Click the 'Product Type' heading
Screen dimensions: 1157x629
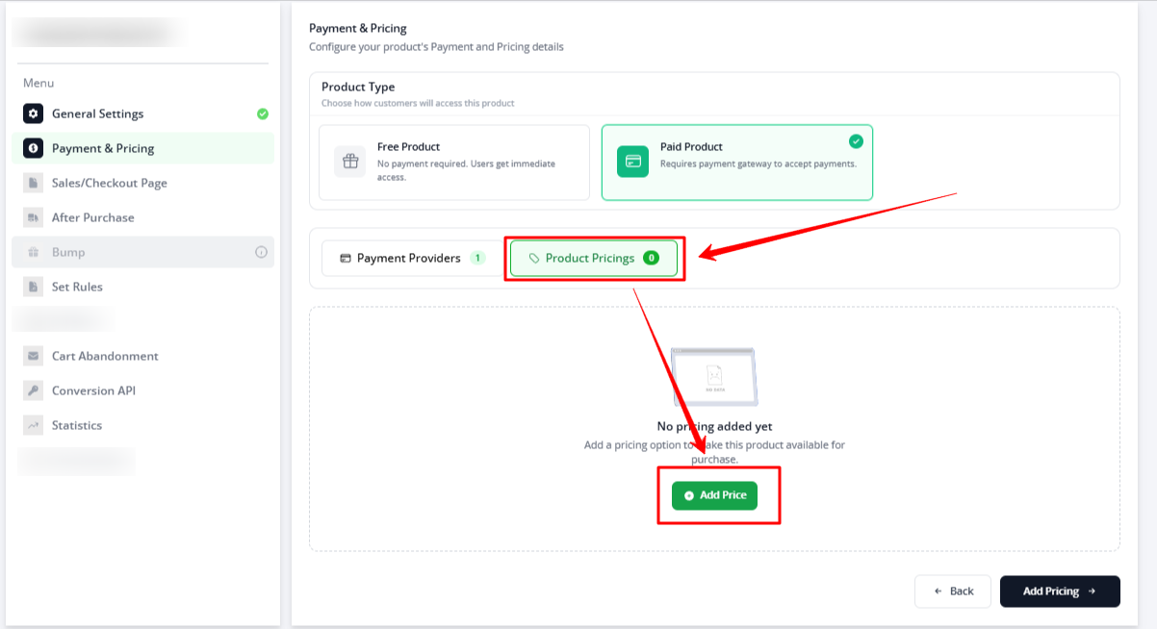coord(358,87)
